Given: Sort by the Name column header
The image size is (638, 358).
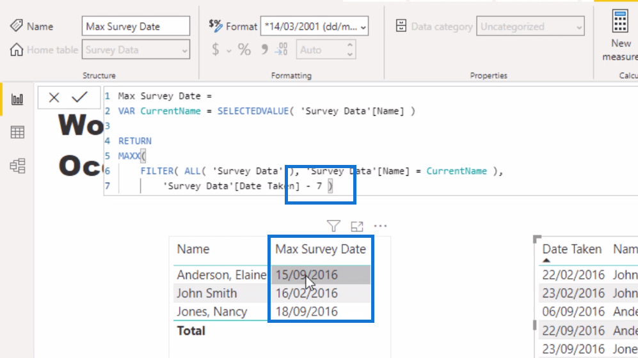Looking at the screenshot, I should [193, 249].
